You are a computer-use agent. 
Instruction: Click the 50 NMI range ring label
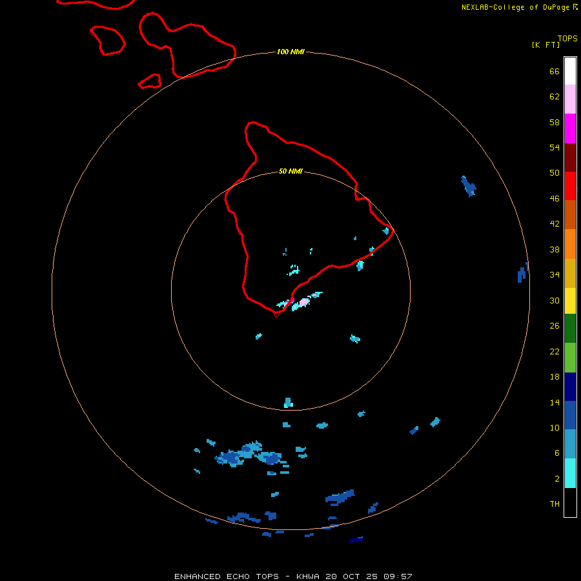290,171
